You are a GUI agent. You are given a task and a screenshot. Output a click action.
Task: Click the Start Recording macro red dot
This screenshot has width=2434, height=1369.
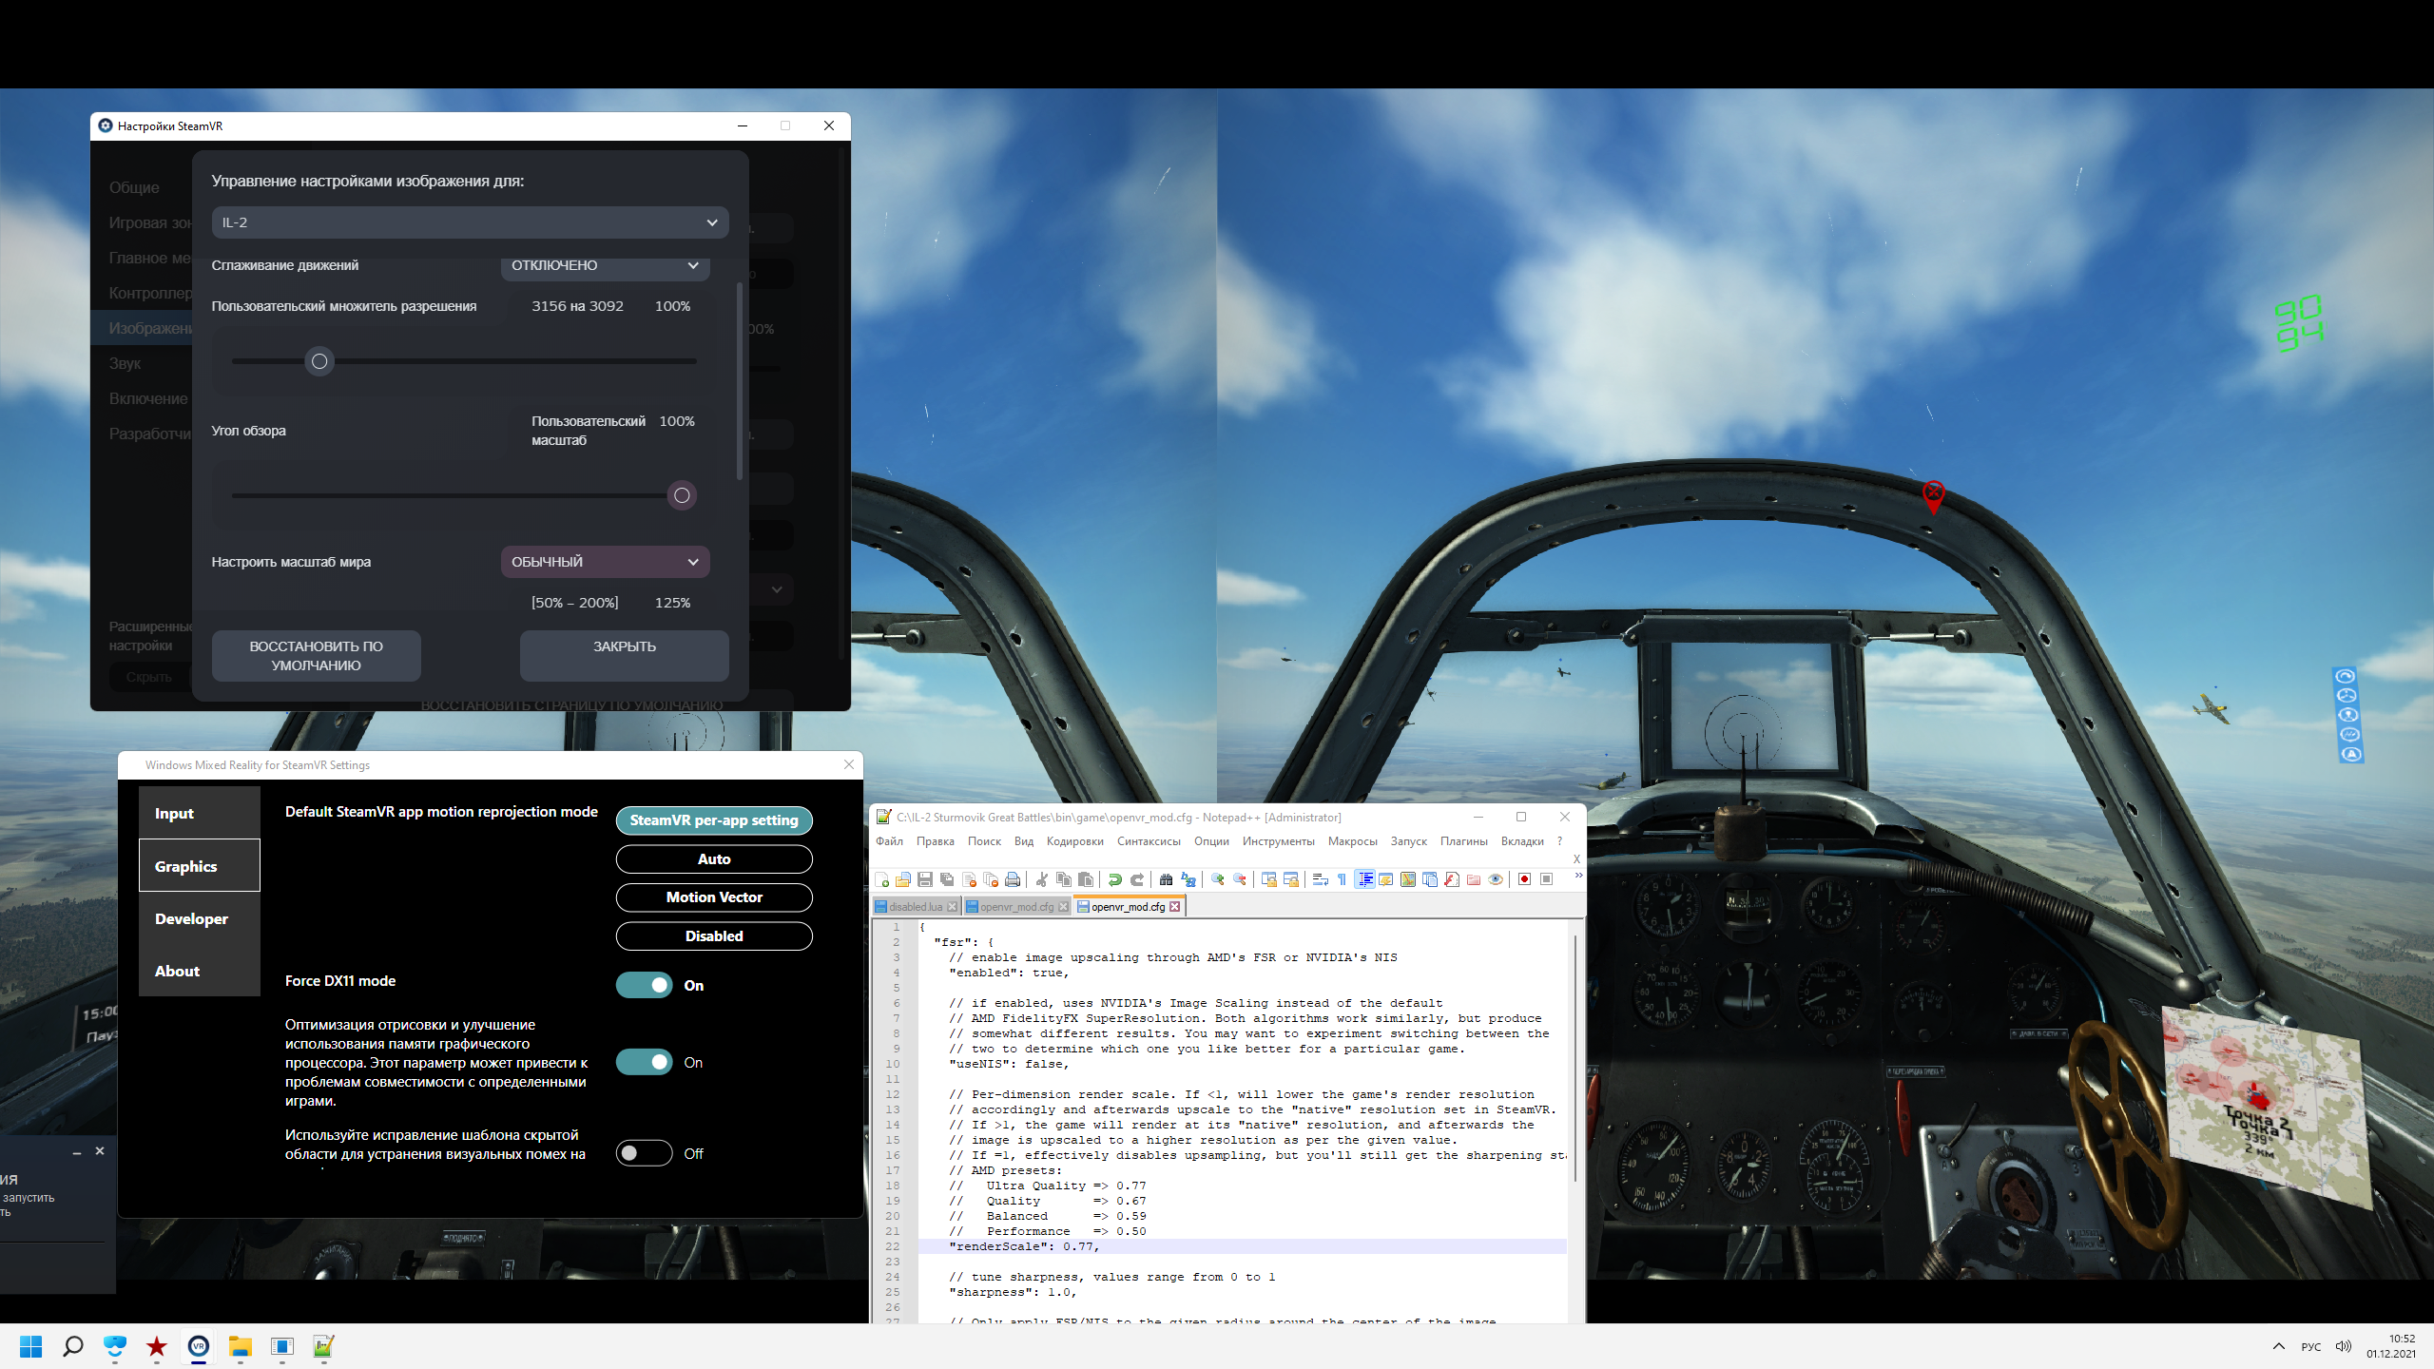[1524, 879]
